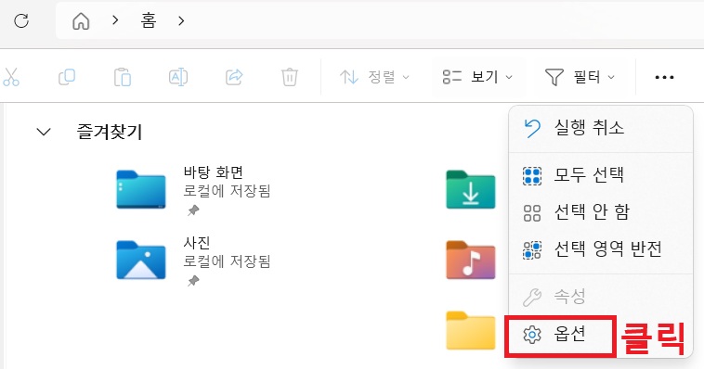Click the three-dot more options button
Image resolution: width=704 pixels, height=369 pixels.
pyautogui.click(x=664, y=77)
